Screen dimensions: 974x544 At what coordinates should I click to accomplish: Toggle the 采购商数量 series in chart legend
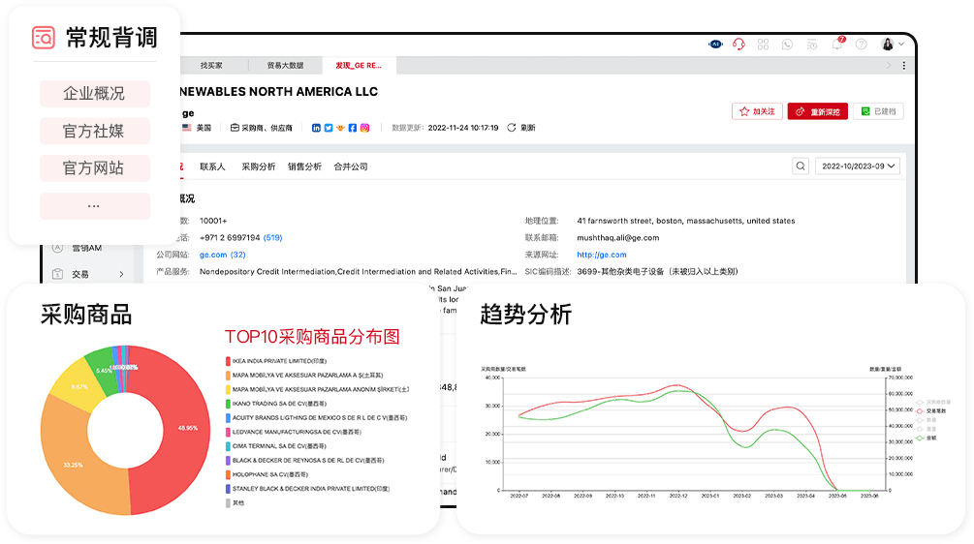pos(937,401)
